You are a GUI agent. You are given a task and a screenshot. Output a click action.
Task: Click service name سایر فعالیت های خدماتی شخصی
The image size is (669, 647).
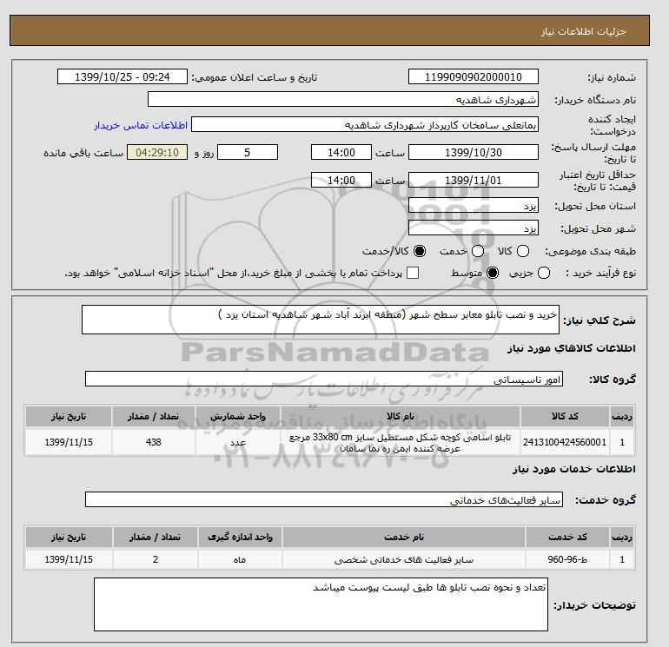point(404,559)
